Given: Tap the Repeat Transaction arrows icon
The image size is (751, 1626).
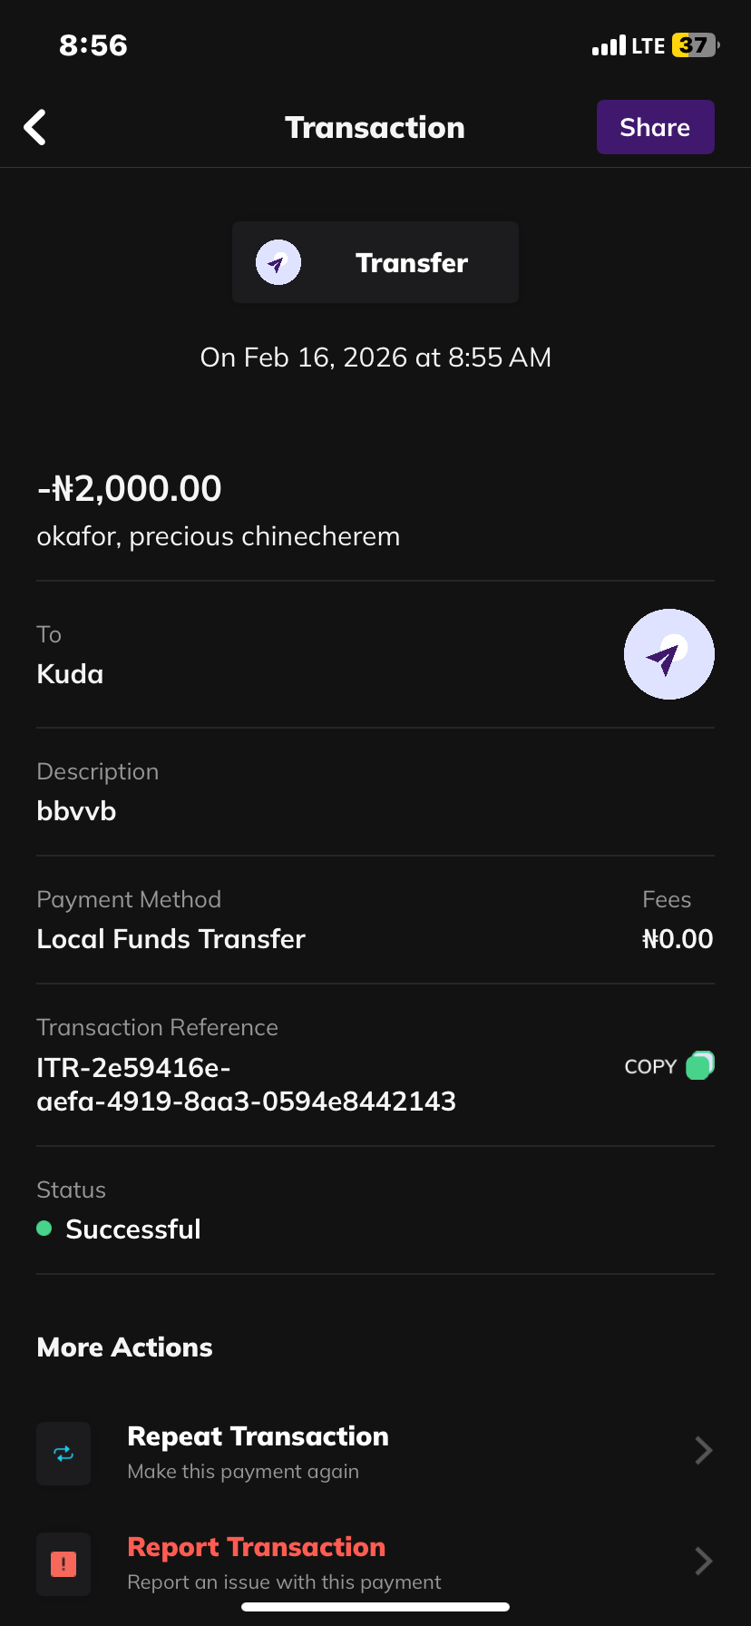Looking at the screenshot, I should click(x=63, y=1454).
